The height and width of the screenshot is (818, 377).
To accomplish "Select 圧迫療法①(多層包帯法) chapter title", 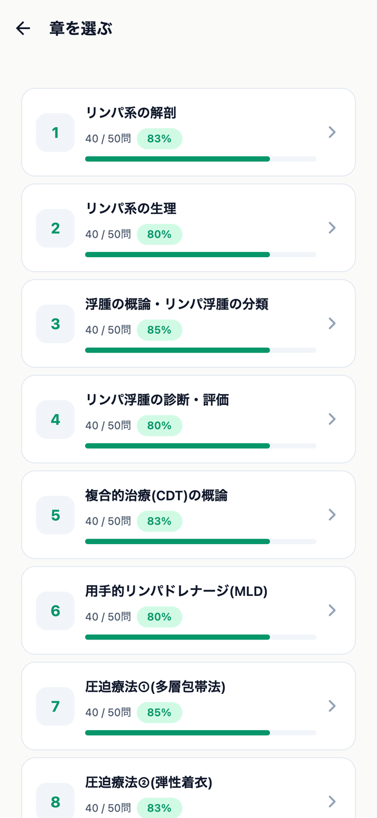I will (155, 686).
